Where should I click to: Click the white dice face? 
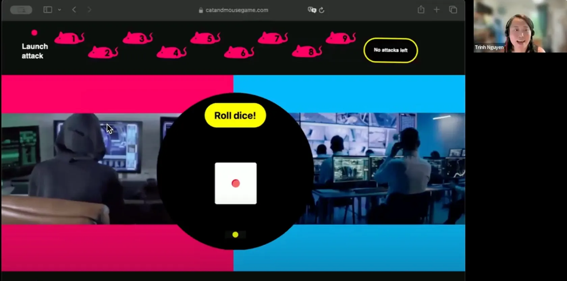[x=236, y=183]
